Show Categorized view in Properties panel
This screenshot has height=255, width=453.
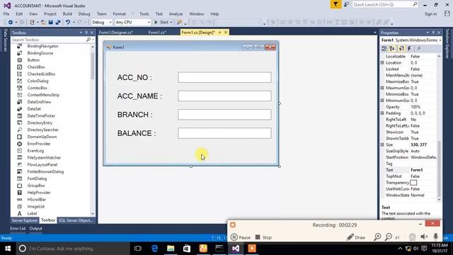point(384,49)
